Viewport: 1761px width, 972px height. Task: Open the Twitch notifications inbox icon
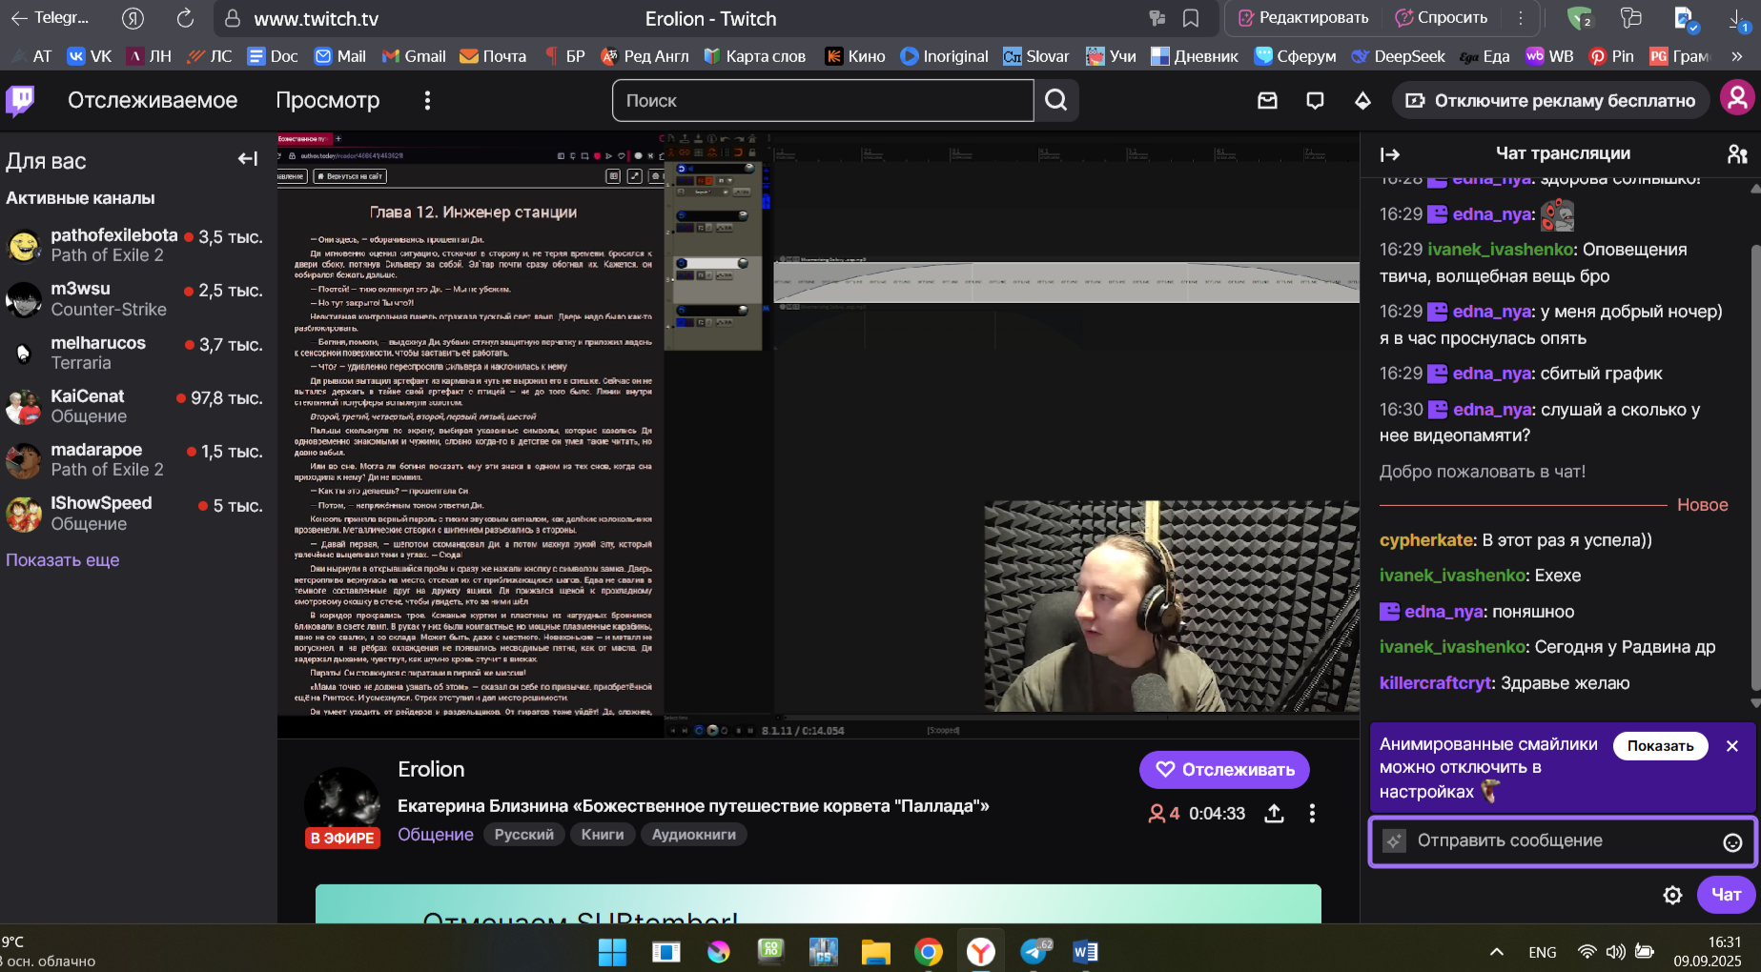pos(1267,100)
